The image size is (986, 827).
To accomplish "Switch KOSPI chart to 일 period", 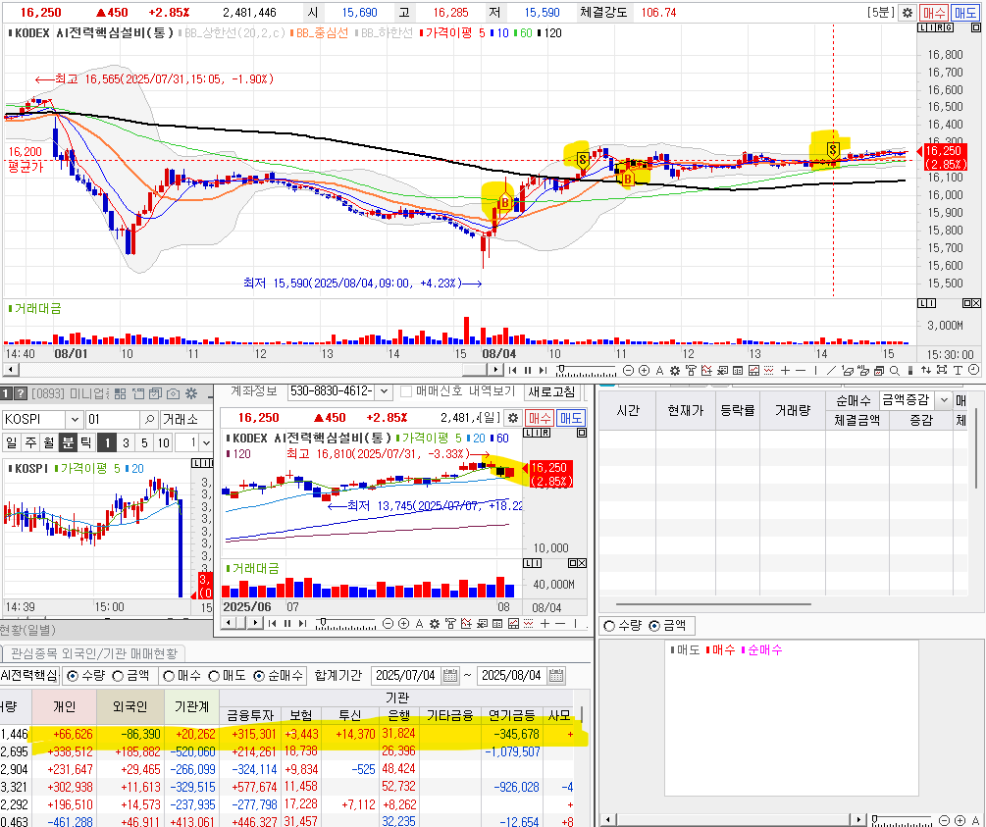I will (x=12, y=442).
